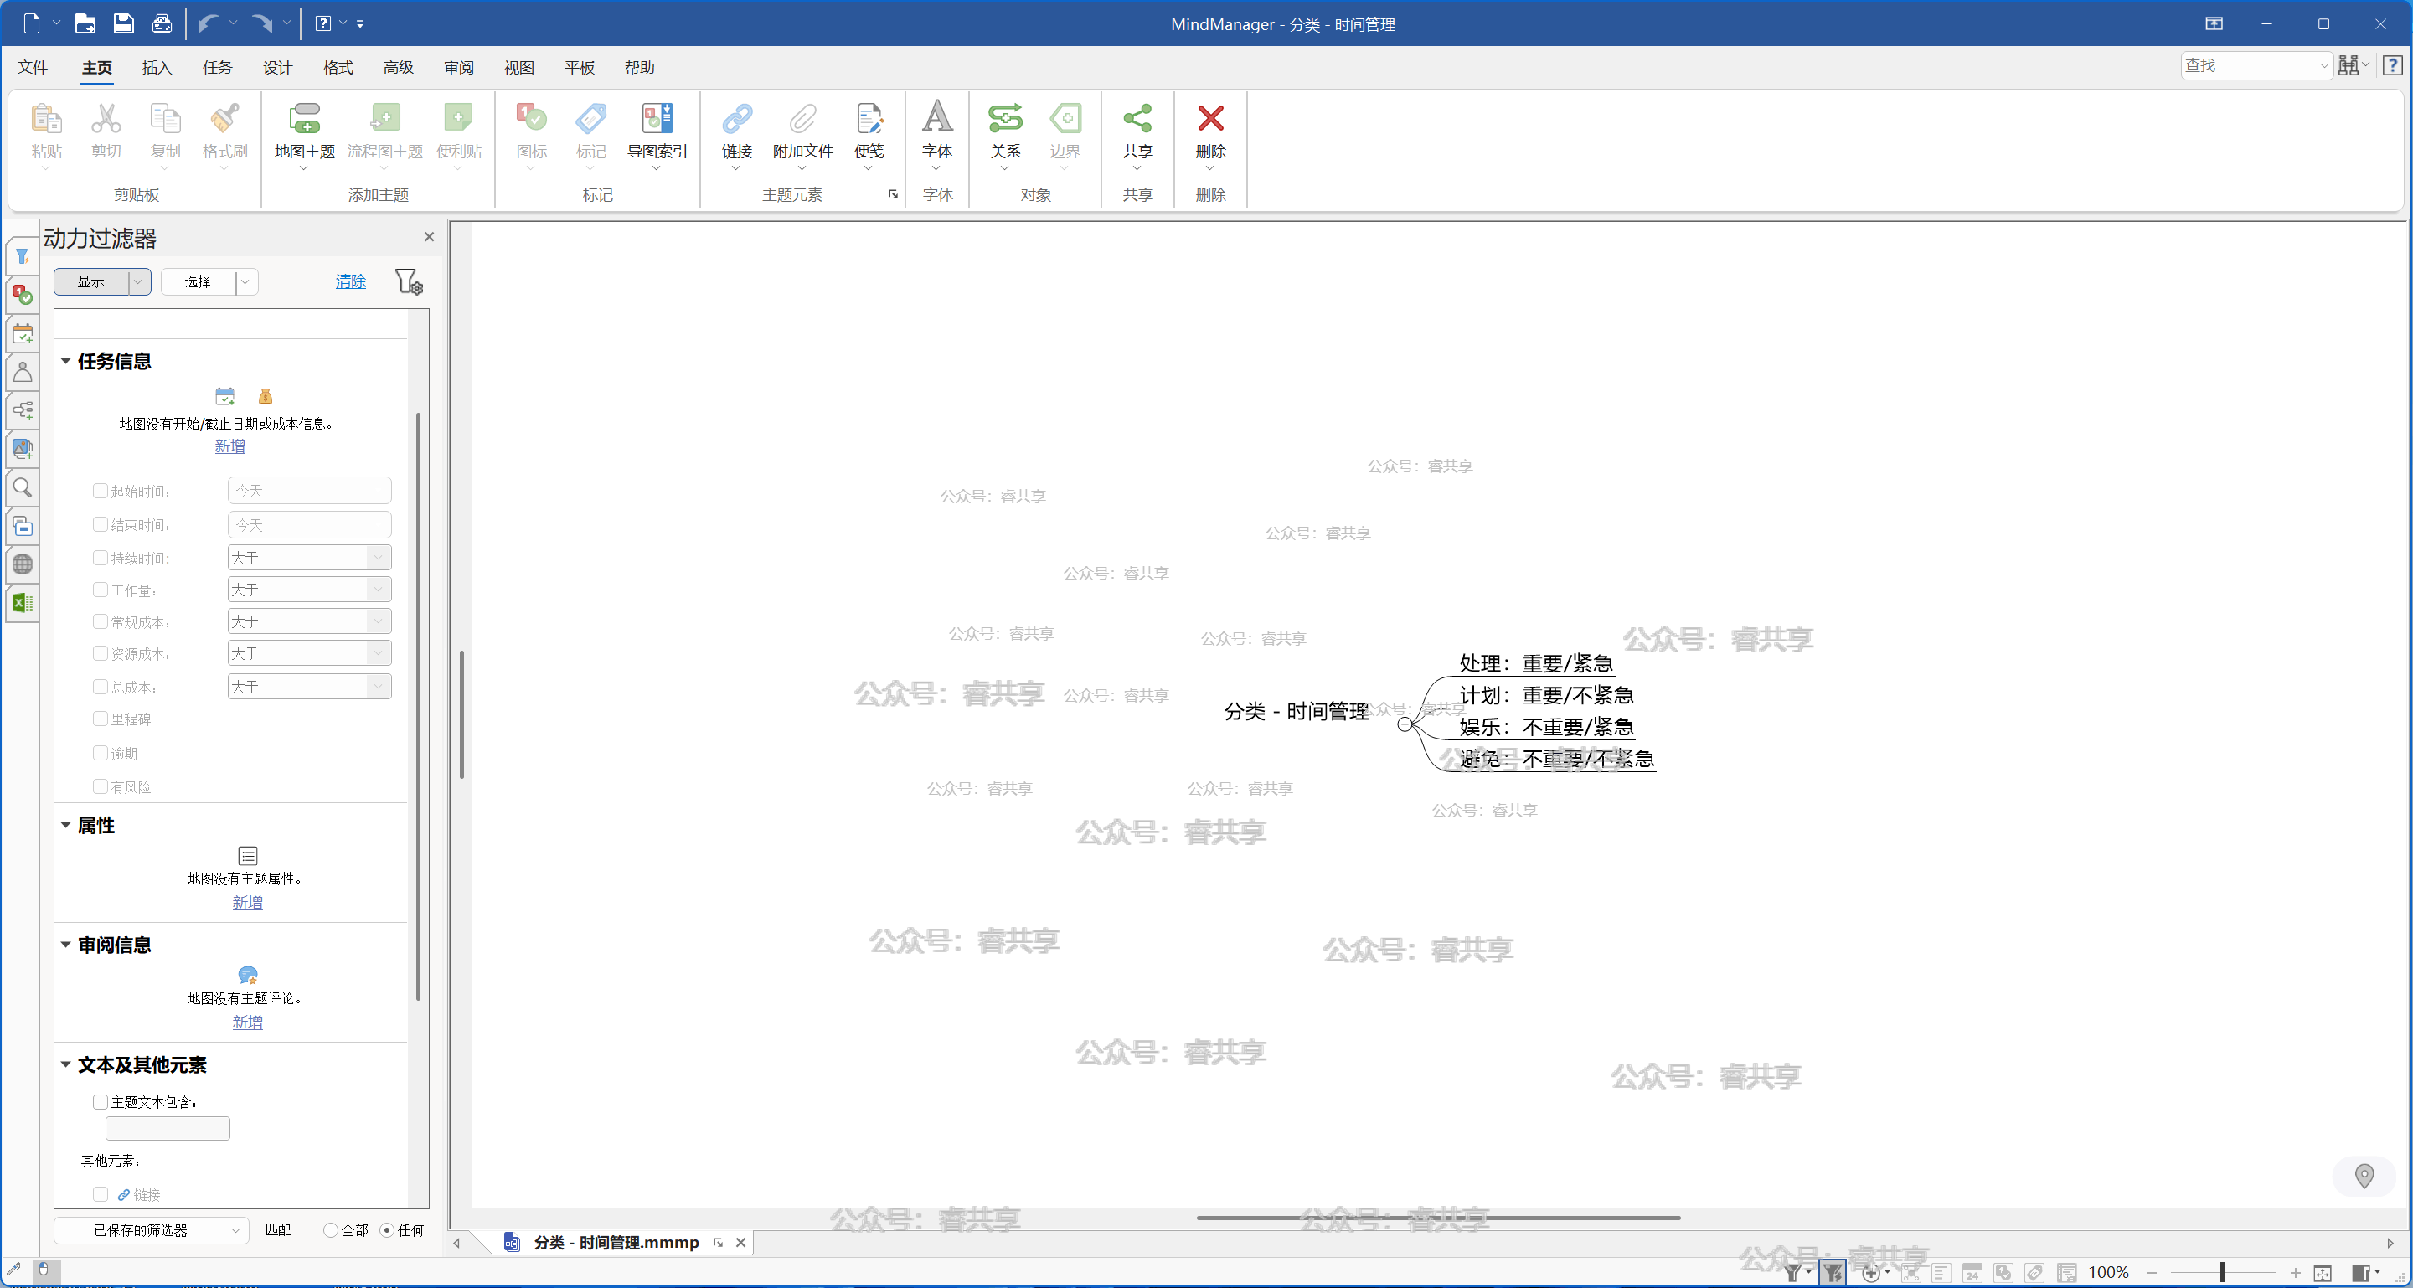Check the 主题文本包含 checkbox
This screenshot has width=2413, height=1288.
click(x=101, y=1101)
